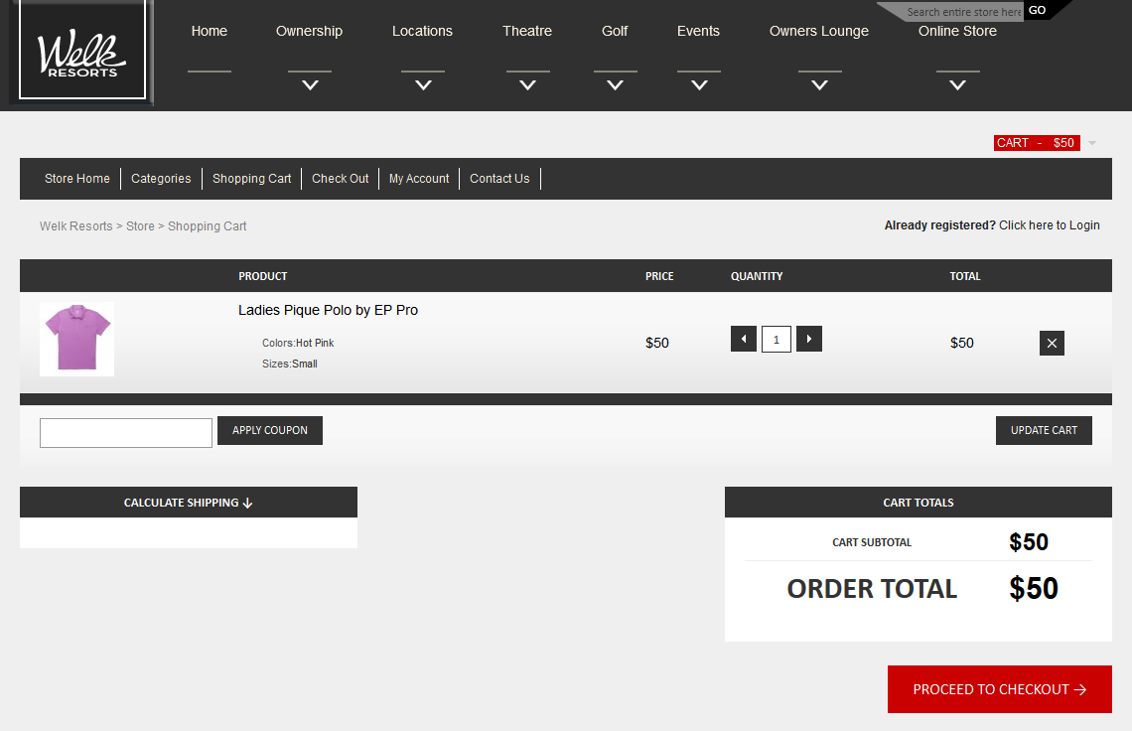Open the Home navigation item
Image resolution: width=1132 pixels, height=731 pixels.
pos(210,32)
